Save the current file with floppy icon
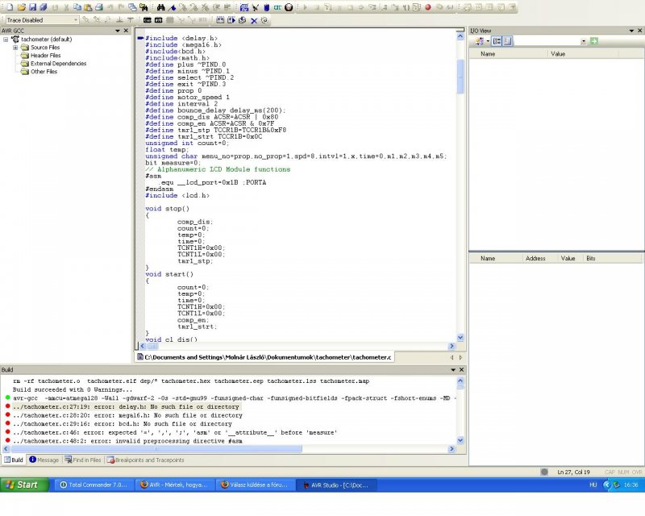This screenshot has width=645, height=516. 32,7
